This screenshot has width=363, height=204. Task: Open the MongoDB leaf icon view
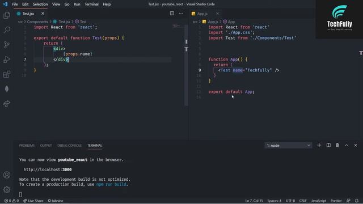[x=7, y=89]
